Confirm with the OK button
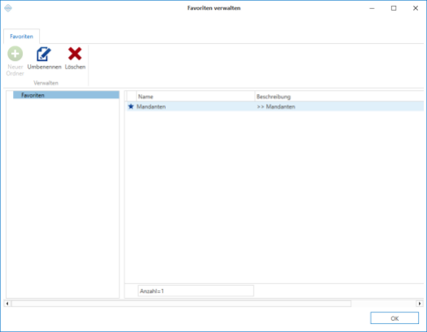The image size is (427, 332). (395, 318)
